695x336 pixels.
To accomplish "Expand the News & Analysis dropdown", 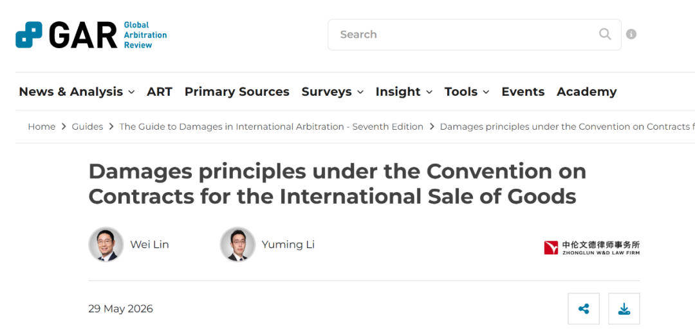I will 77,92.
